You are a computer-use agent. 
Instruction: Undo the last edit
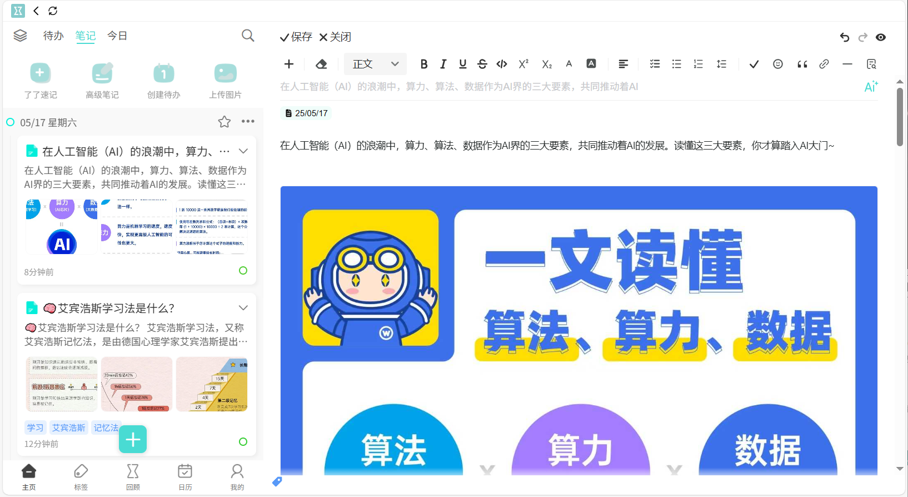(845, 37)
